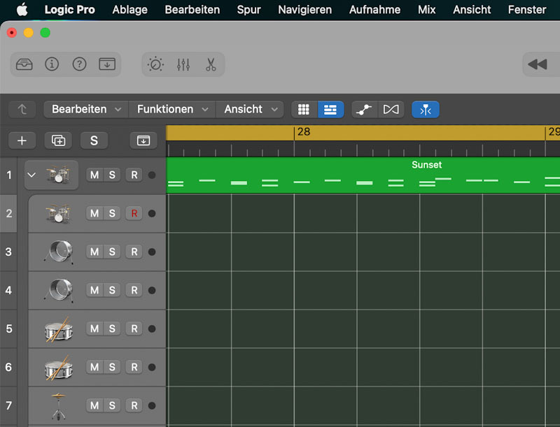
Task: Open the Ansicht dropdown in tracks toolbar
Action: (x=250, y=110)
